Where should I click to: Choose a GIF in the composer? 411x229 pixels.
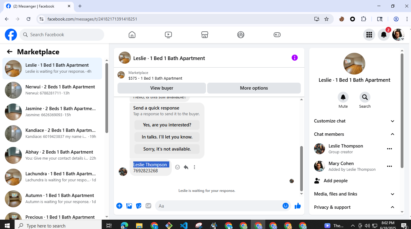point(148,206)
